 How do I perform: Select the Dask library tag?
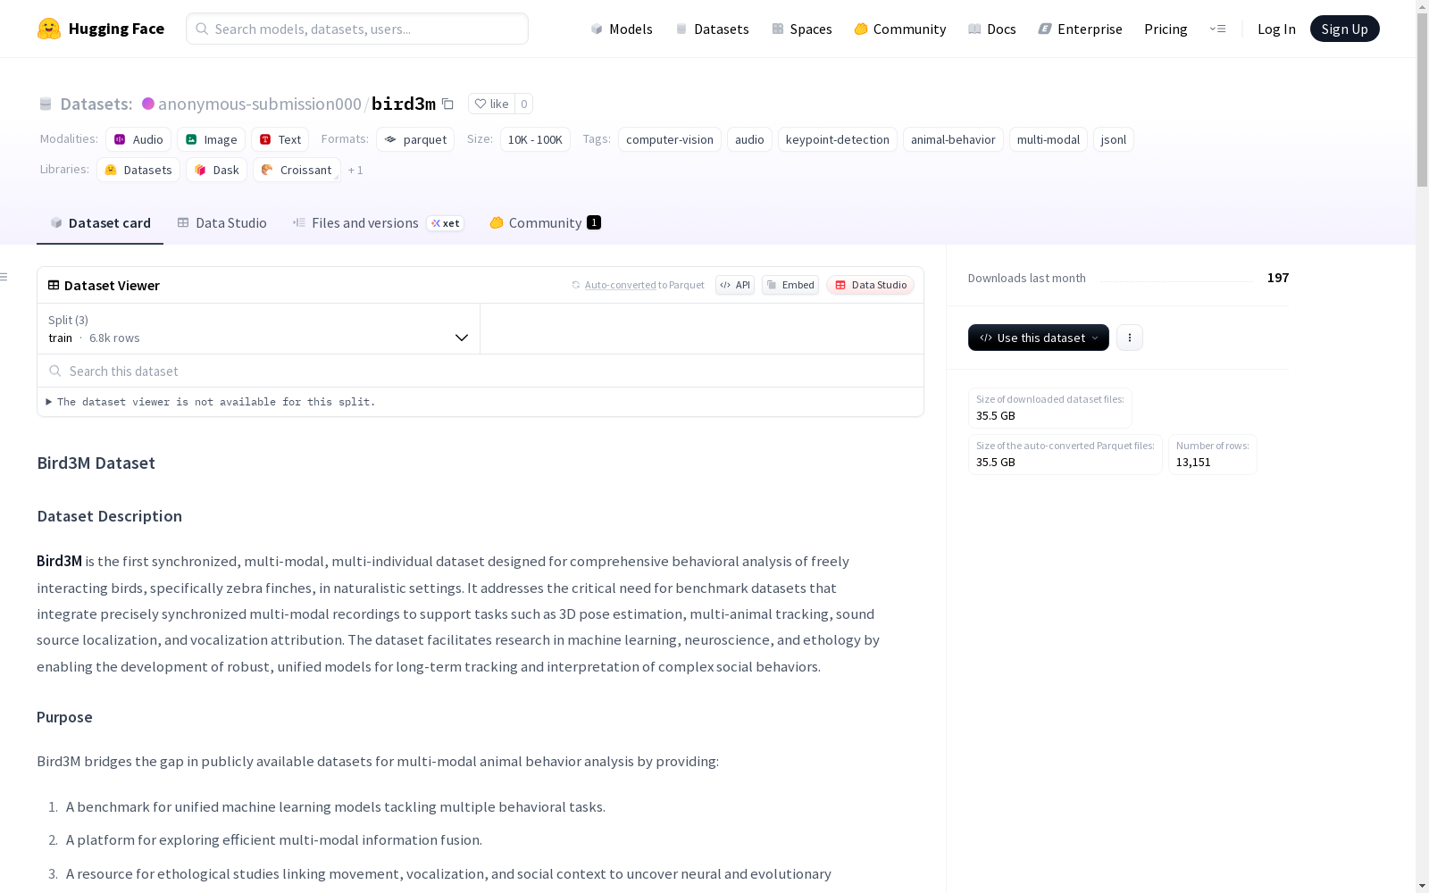216,170
